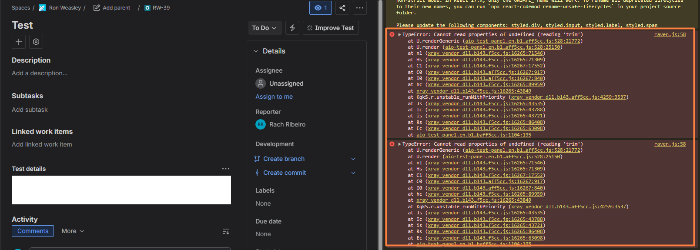
Task: Click the hexagon apps icon under title
Action: [x=36, y=42]
